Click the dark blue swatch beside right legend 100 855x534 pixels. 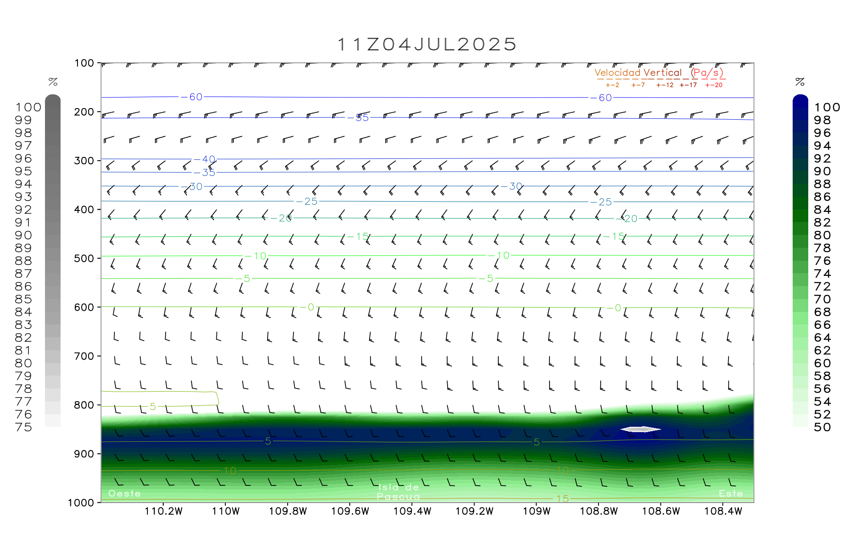coord(800,101)
